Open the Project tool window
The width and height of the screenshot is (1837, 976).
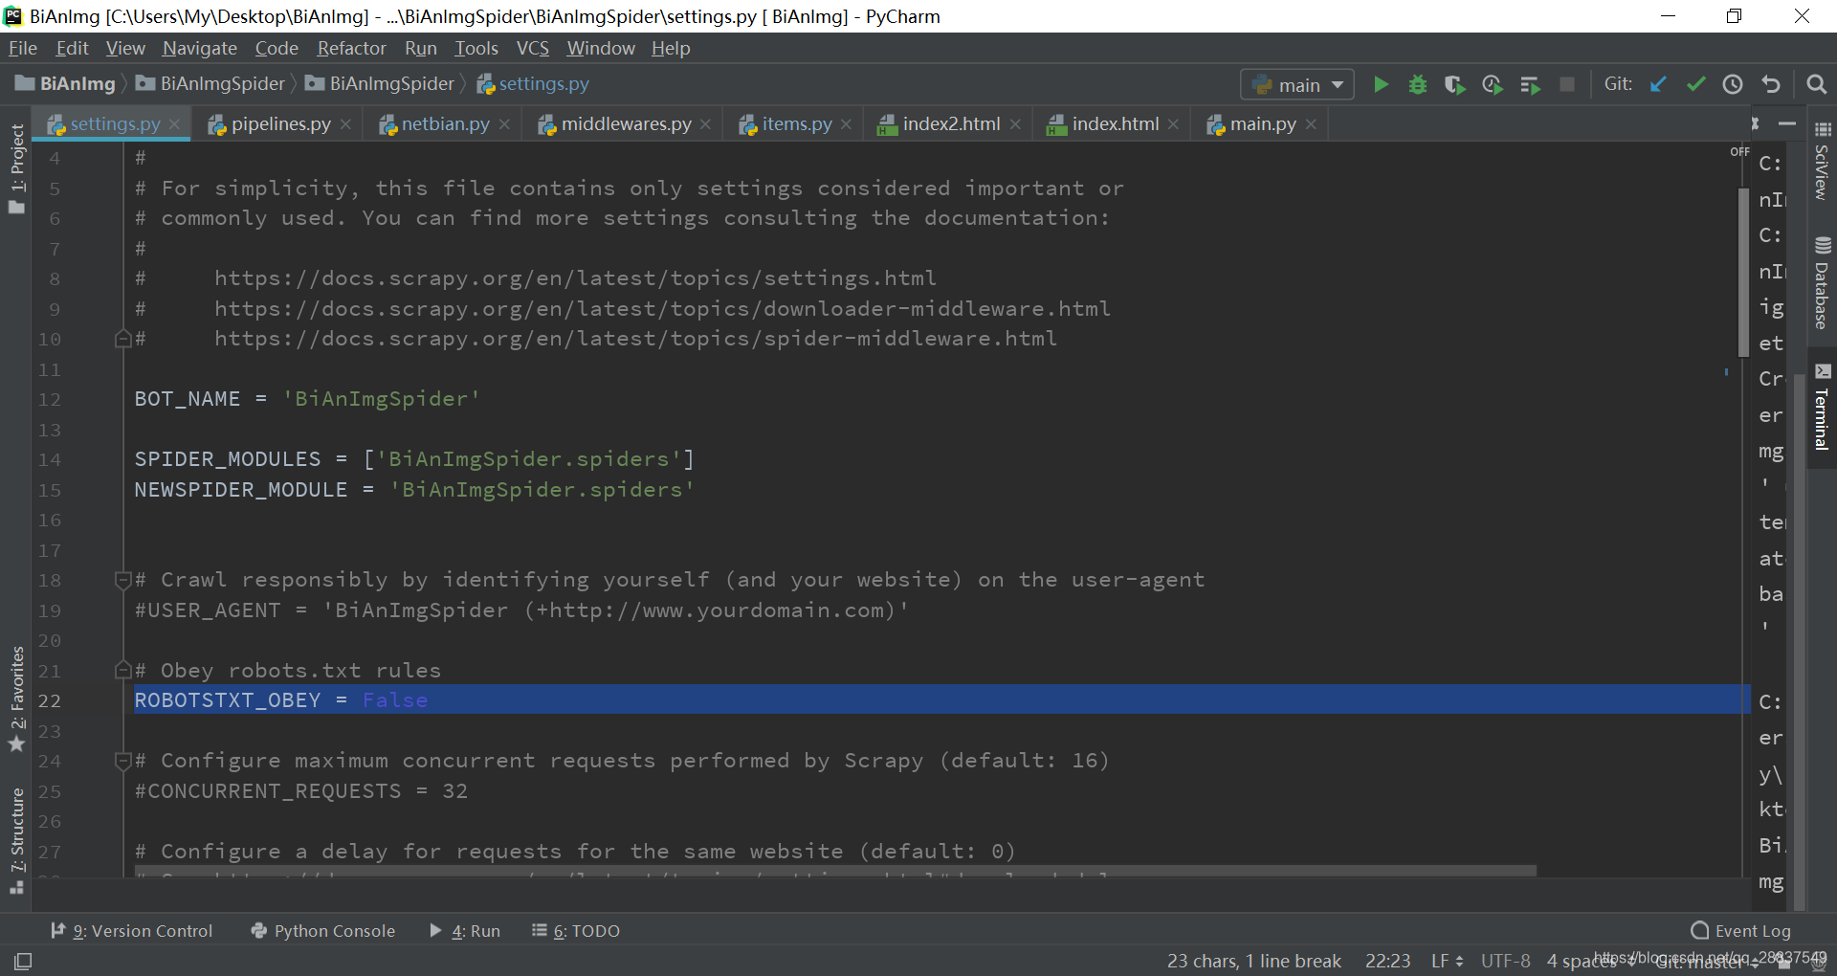pos(17,169)
